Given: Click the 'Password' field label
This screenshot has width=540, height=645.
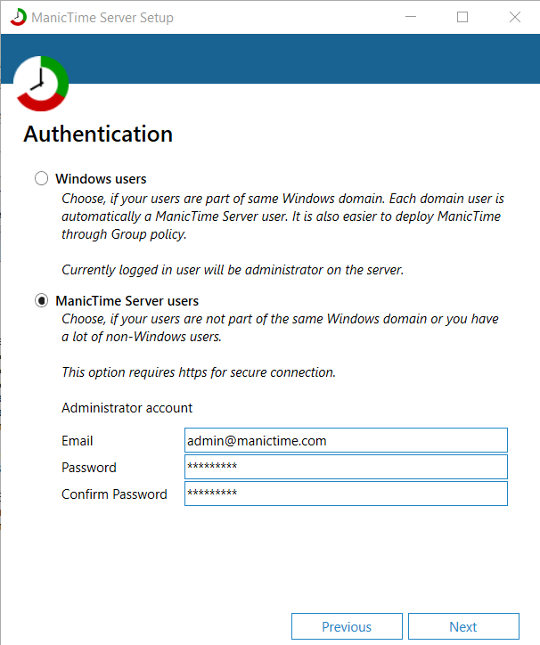Looking at the screenshot, I should (x=89, y=468).
